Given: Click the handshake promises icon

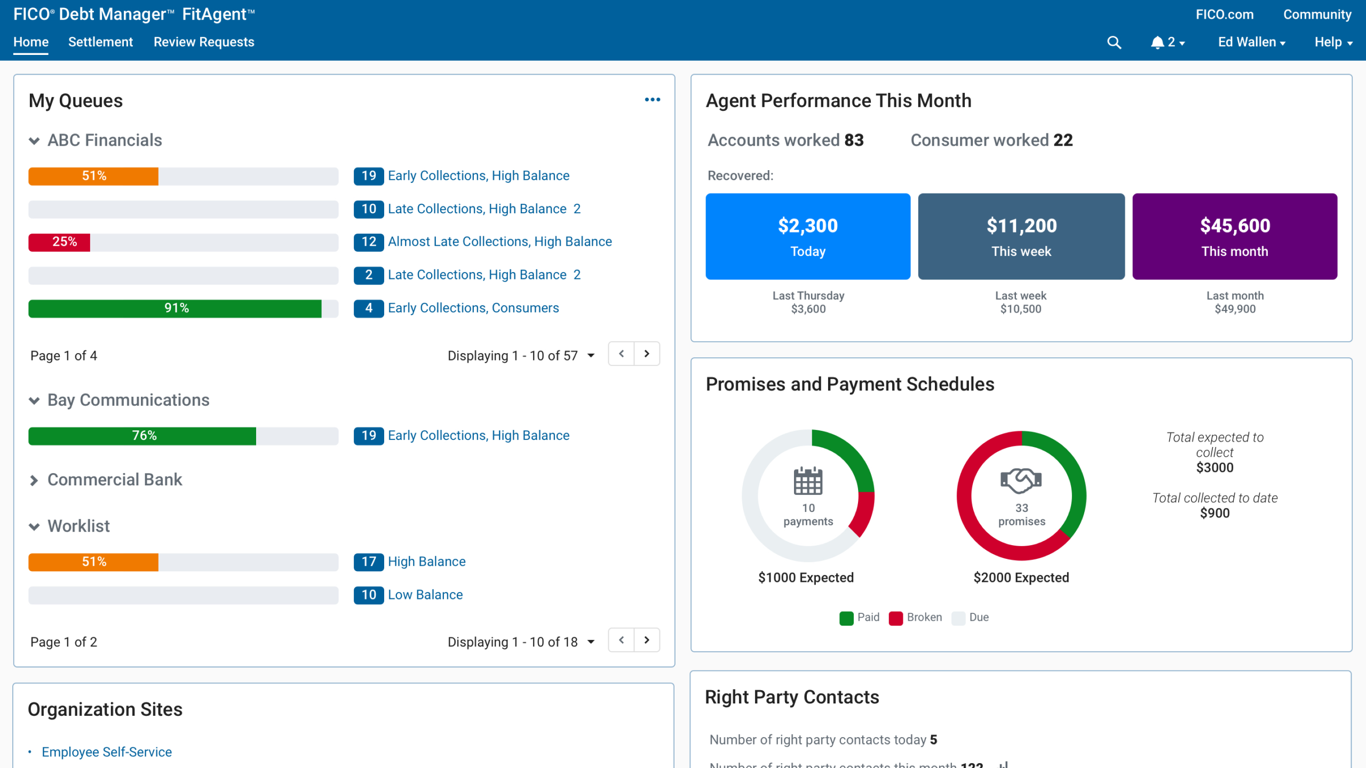Looking at the screenshot, I should pos(1021,481).
